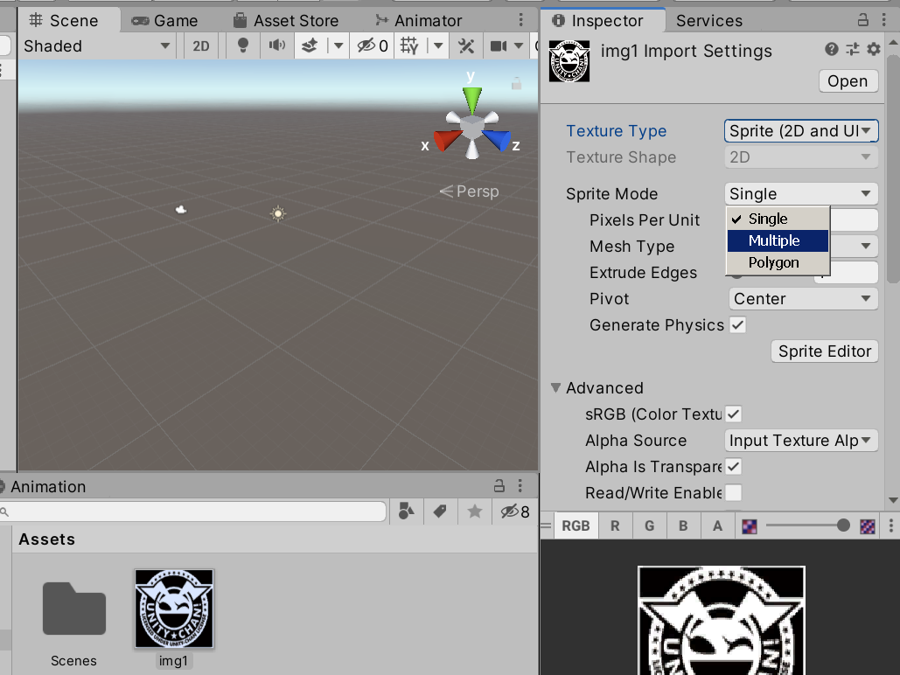The image size is (900, 675).
Task: Choose Polygon from Sprite Mode list
Action: tap(778, 262)
